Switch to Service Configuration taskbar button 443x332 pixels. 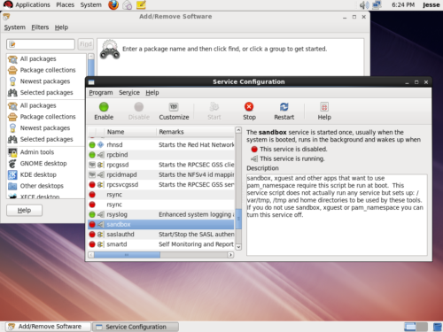coord(136,327)
